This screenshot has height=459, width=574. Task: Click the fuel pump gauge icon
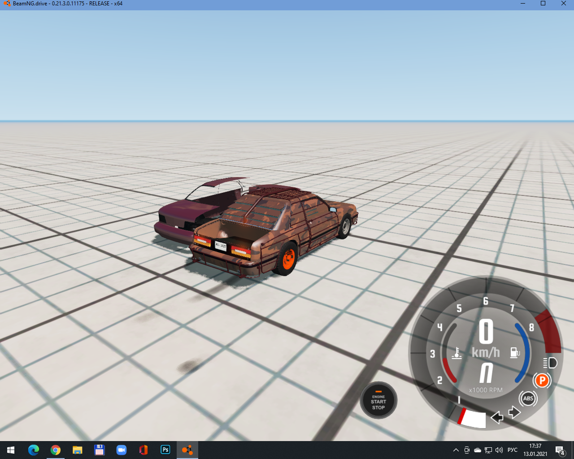515,352
